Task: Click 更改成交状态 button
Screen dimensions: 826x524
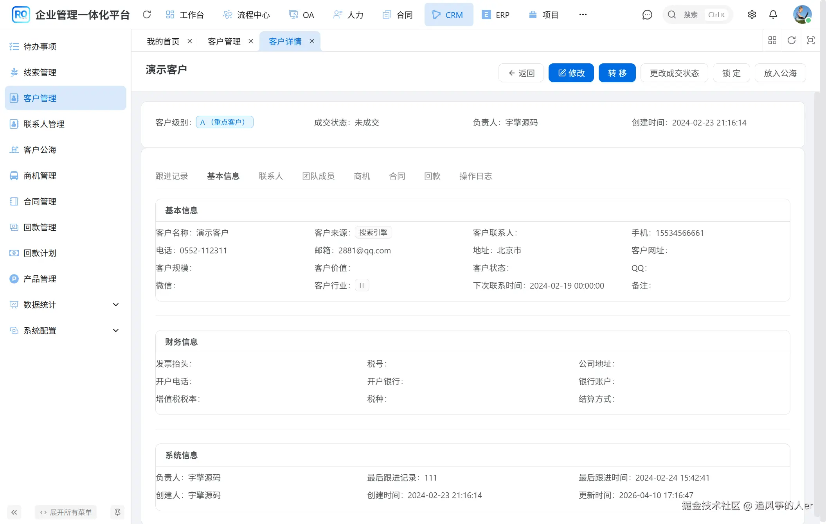Action: (674, 73)
